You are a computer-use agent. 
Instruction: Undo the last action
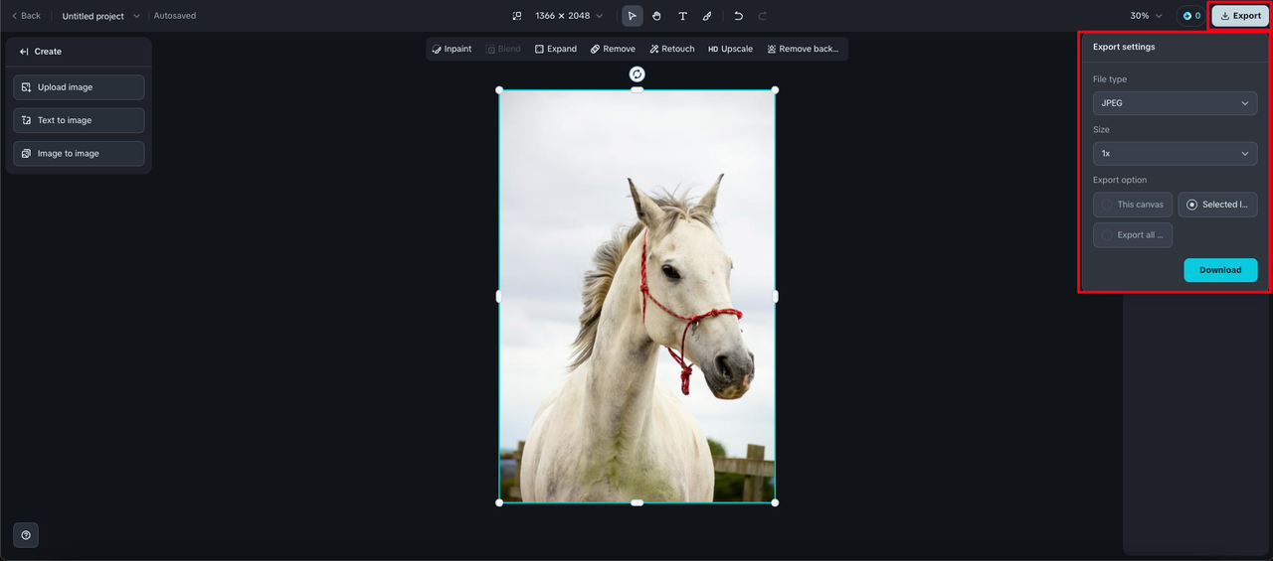(738, 16)
